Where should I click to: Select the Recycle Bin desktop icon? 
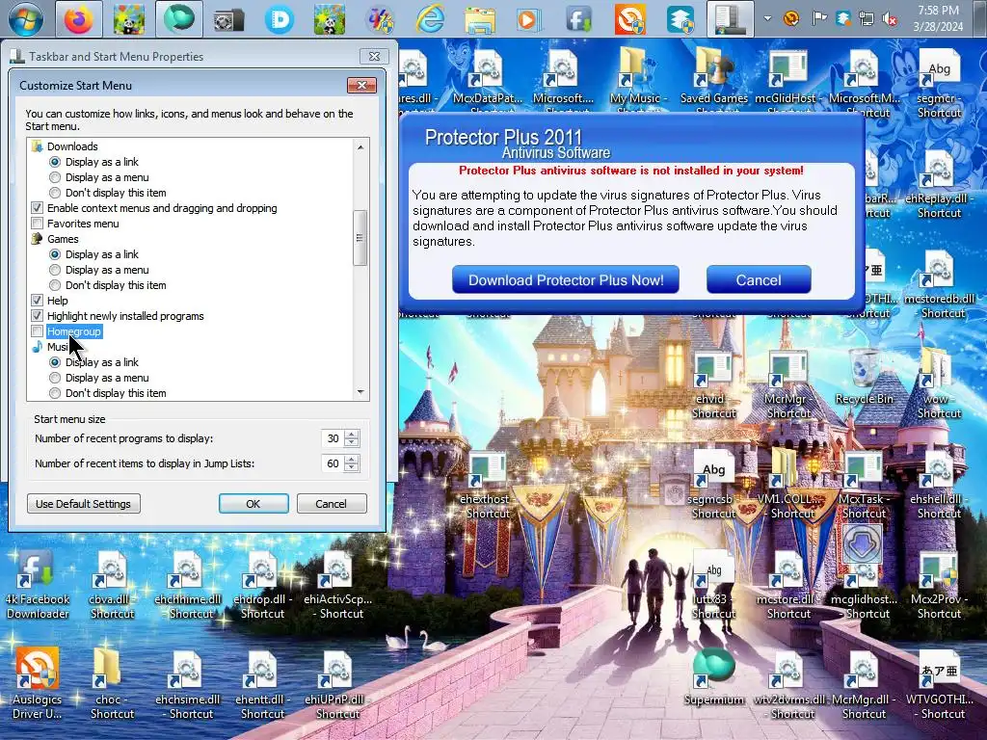point(864,377)
